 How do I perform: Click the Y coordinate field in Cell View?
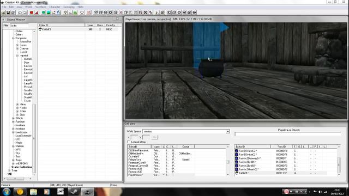pos(146,137)
